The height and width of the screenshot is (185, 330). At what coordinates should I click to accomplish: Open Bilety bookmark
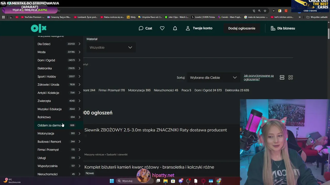click(x=131, y=17)
